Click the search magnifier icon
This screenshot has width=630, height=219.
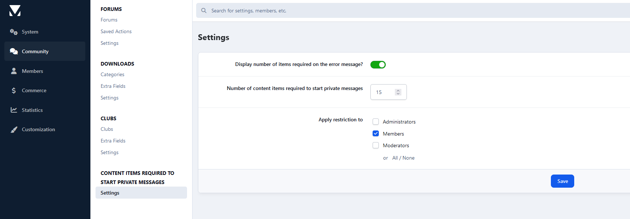click(204, 11)
